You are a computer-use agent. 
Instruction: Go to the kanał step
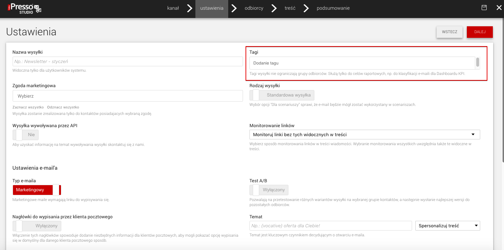tap(173, 8)
